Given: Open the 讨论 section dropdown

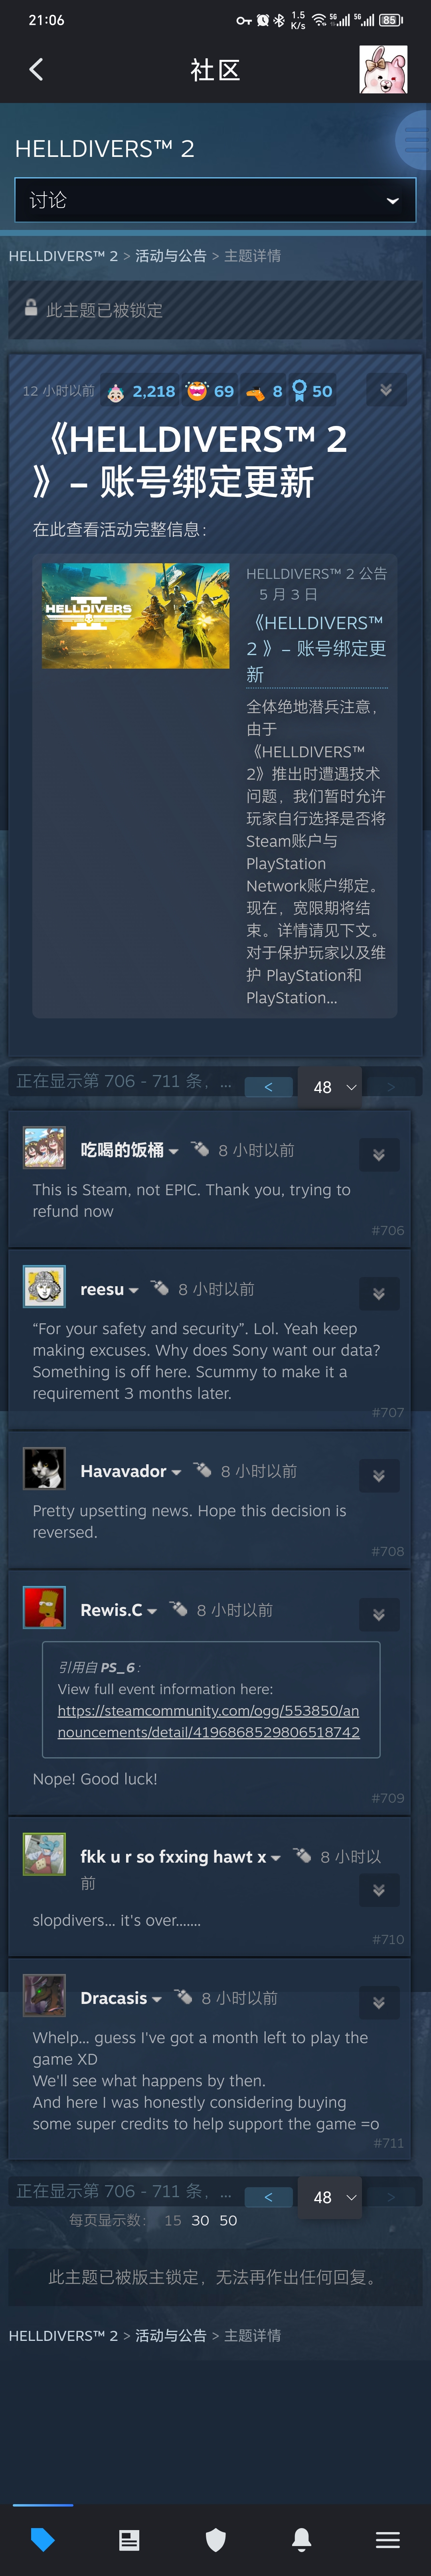Looking at the screenshot, I should pos(215,200).
